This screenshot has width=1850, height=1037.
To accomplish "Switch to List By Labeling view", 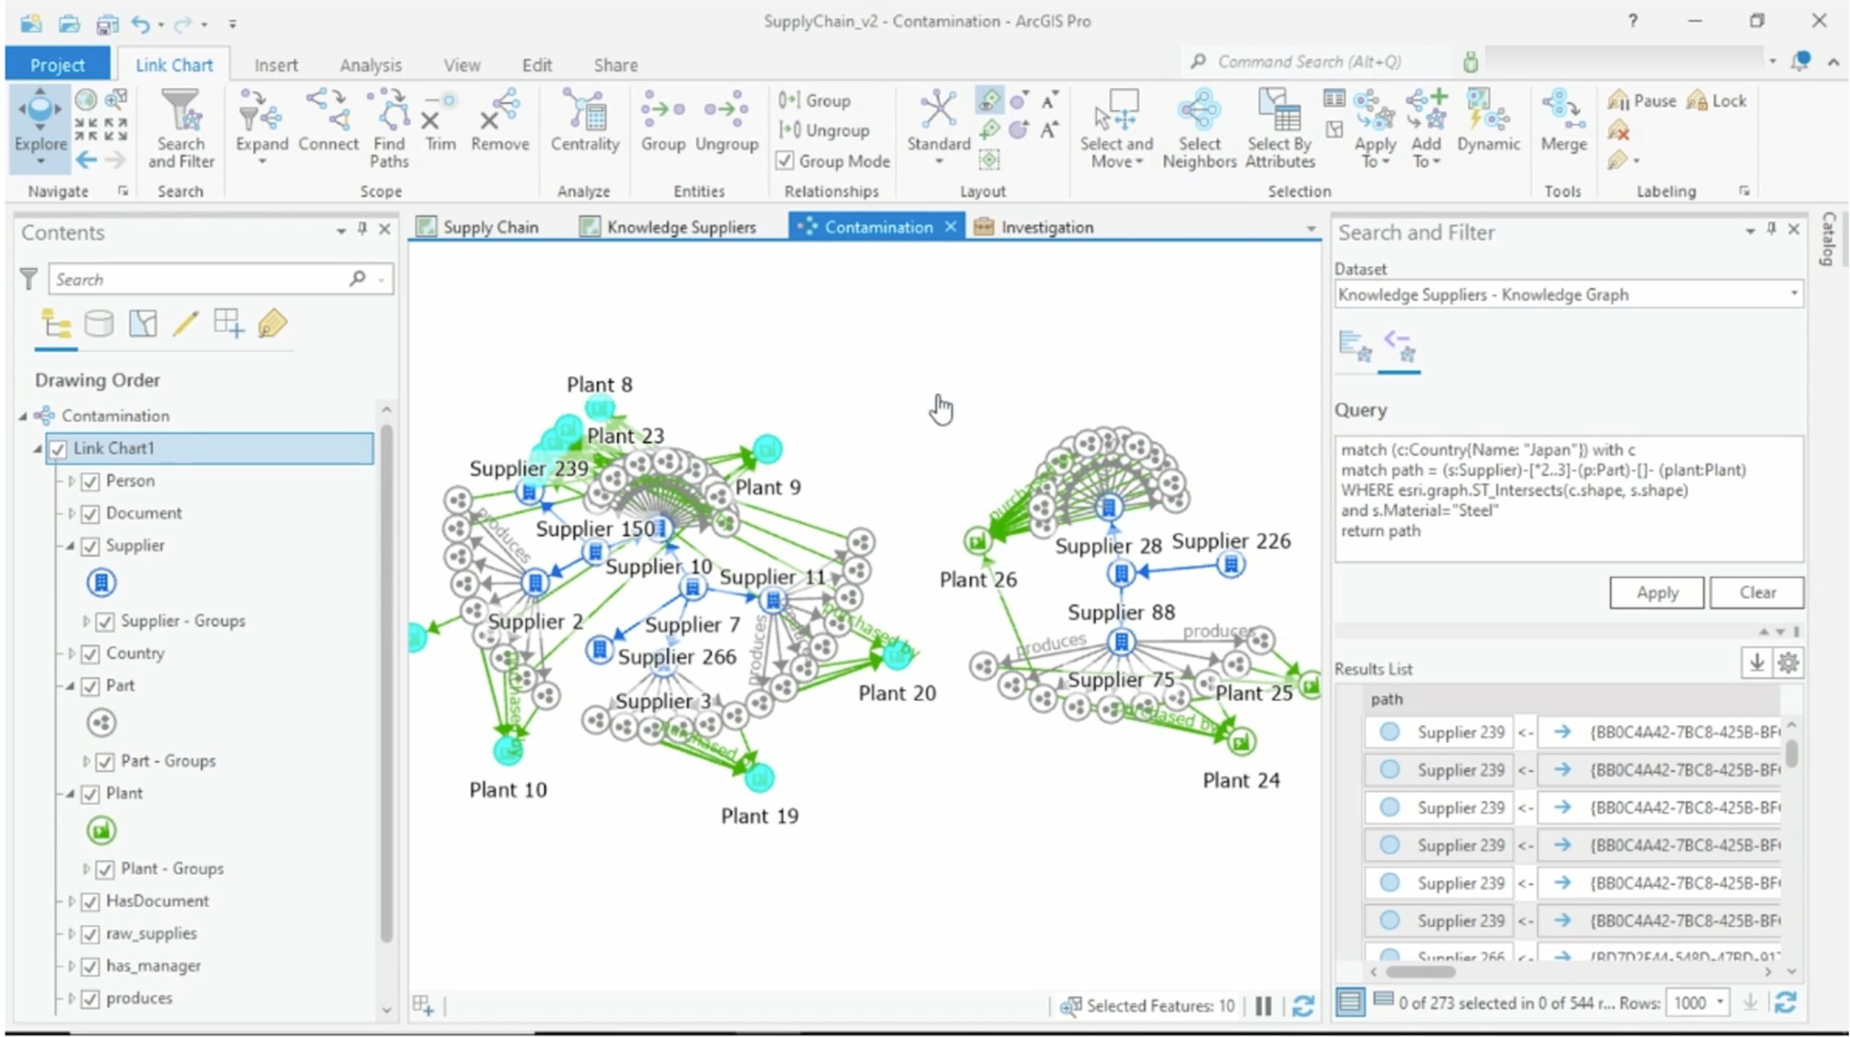I will tap(272, 324).
